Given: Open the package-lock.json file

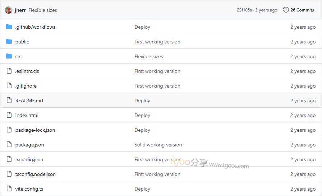Looking at the screenshot, I should pos(35,130).
